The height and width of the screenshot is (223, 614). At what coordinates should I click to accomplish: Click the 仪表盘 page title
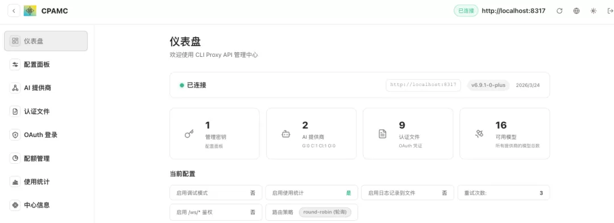(185, 41)
